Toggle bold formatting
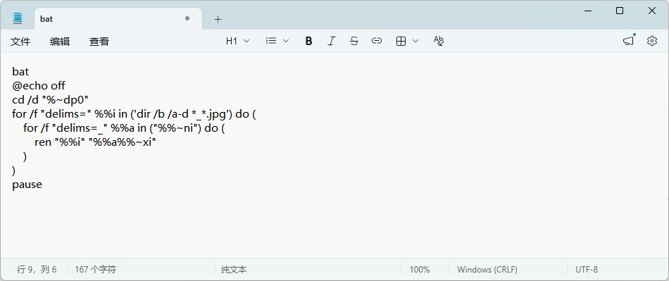 pyautogui.click(x=309, y=41)
